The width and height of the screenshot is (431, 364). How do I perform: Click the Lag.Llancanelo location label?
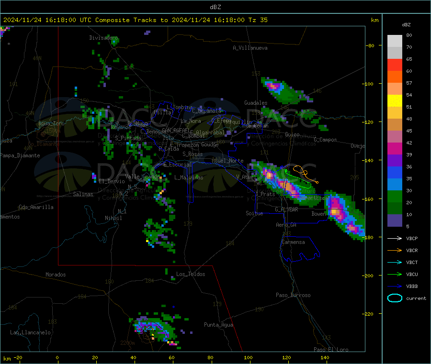[x=30, y=332]
